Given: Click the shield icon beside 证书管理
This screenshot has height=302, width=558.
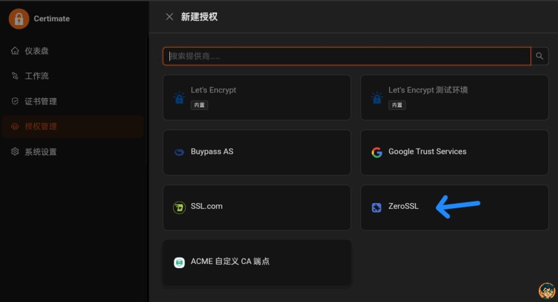Looking at the screenshot, I should pyautogui.click(x=15, y=101).
